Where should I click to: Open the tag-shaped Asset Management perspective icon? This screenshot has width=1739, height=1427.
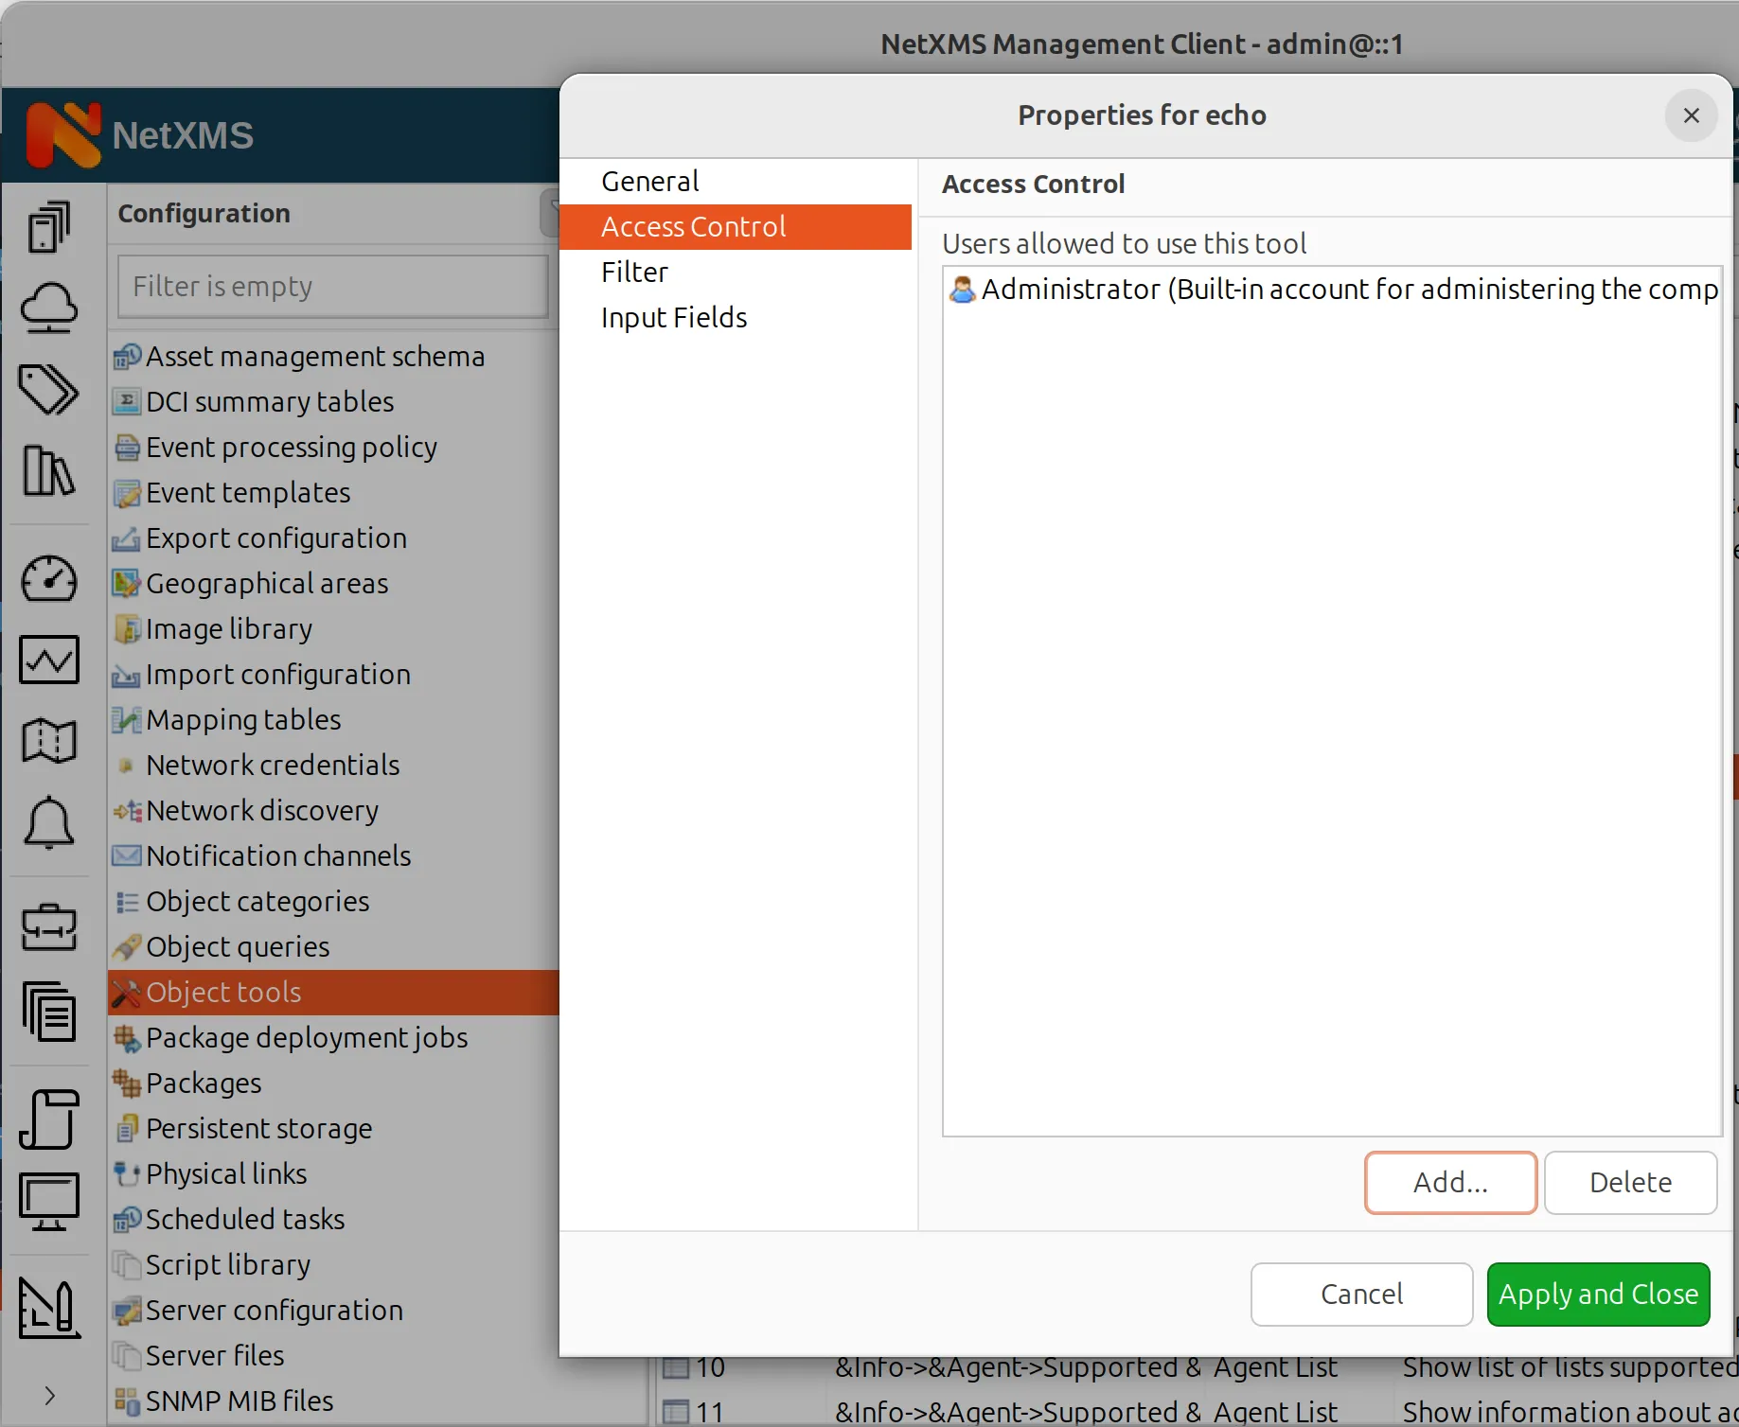click(49, 390)
